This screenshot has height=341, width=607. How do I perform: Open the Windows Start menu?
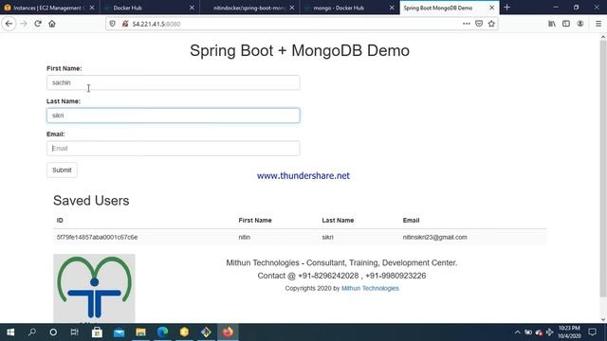coord(10,332)
